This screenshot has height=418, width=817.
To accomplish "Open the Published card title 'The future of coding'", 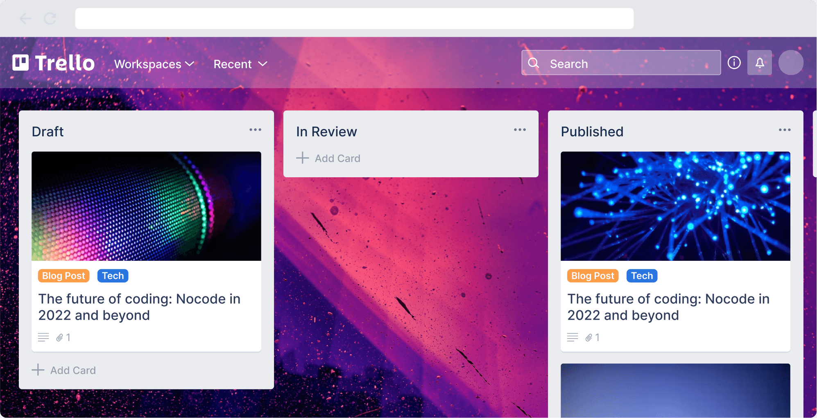I will 668,307.
